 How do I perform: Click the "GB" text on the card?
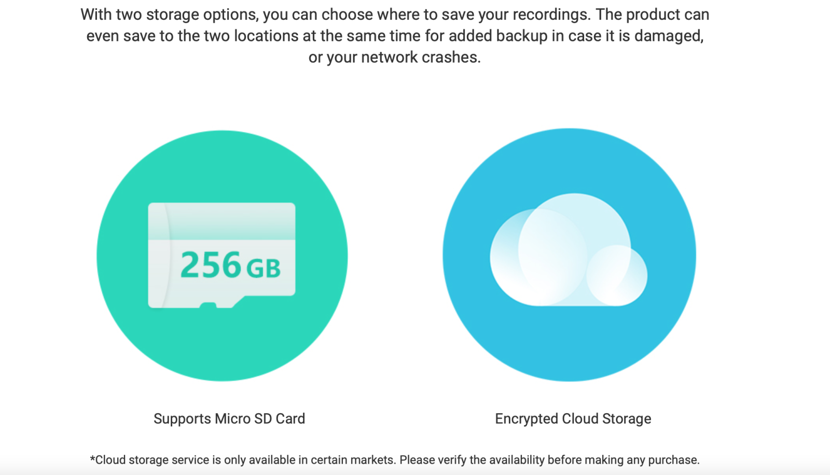263,269
